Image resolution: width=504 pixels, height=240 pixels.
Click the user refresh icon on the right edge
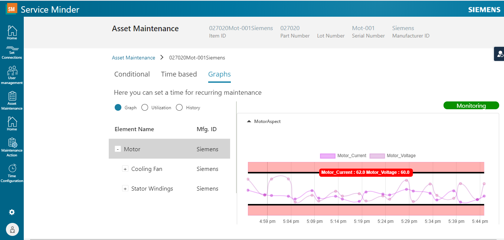[x=500, y=54]
